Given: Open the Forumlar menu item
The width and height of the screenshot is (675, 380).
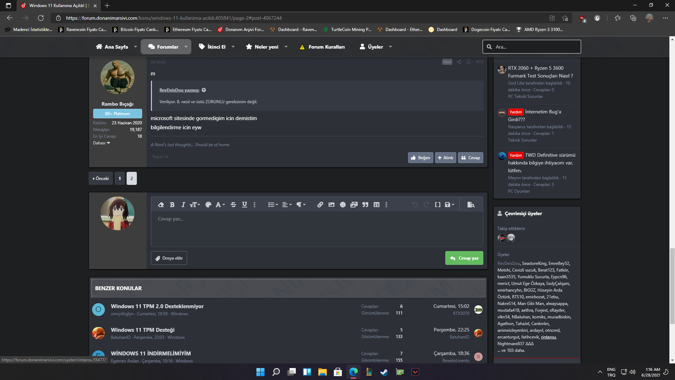Looking at the screenshot, I should [x=163, y=47].
